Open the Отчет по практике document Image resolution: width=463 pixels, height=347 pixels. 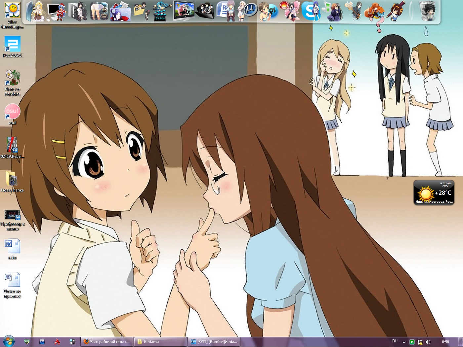click(x=13, y=285)
